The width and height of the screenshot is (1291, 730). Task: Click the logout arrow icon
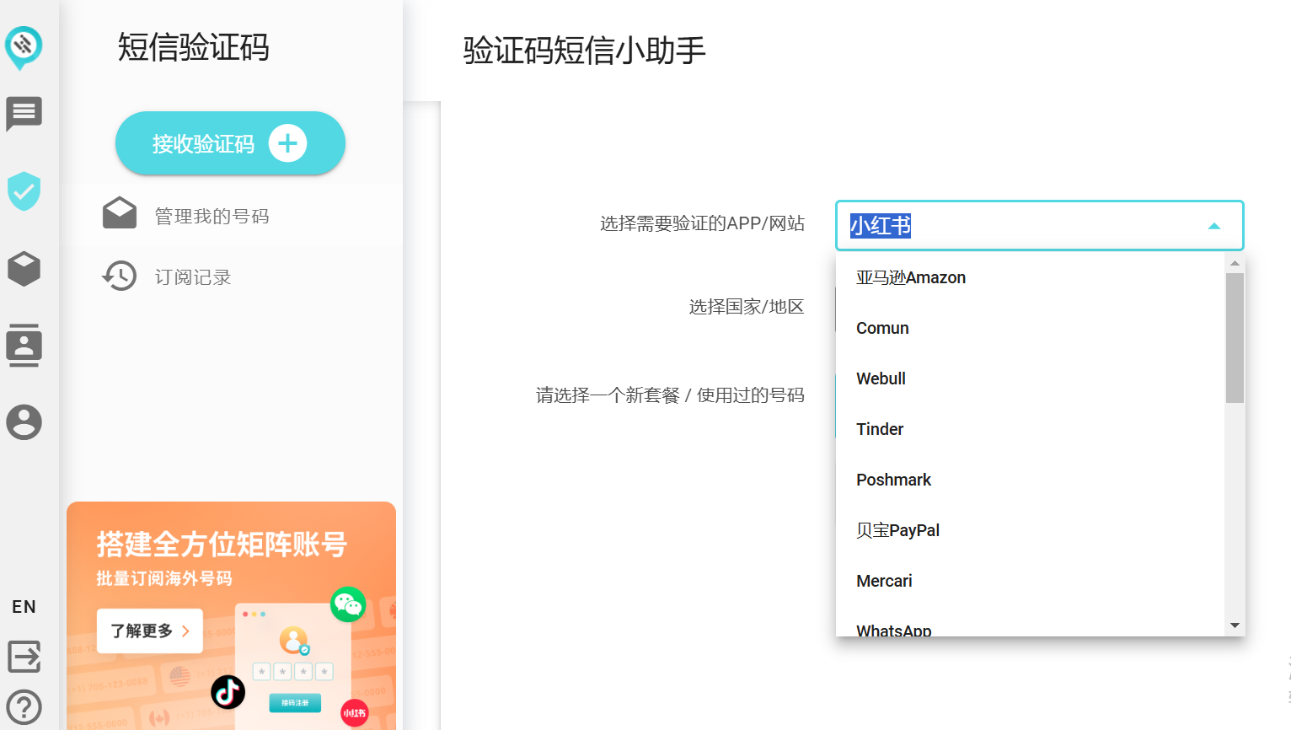coord(24,656)
